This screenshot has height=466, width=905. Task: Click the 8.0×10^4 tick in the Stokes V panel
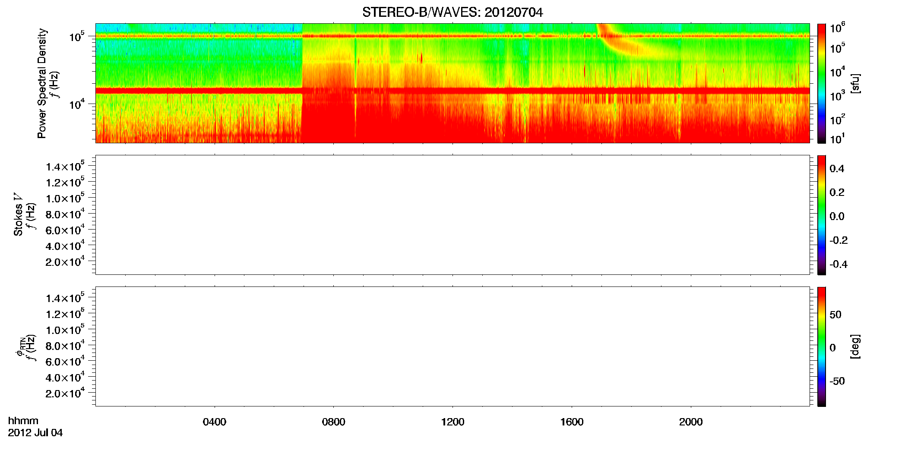[65, 214]
